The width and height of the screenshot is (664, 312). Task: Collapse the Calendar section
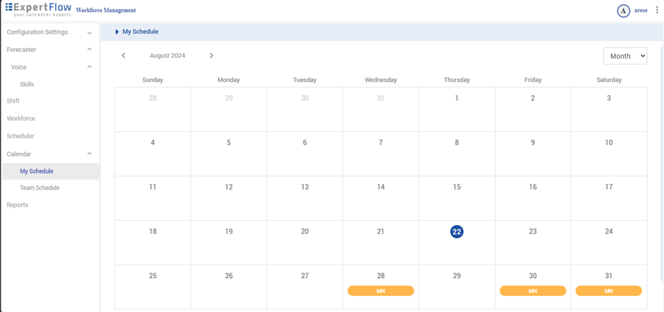point(89,154)
